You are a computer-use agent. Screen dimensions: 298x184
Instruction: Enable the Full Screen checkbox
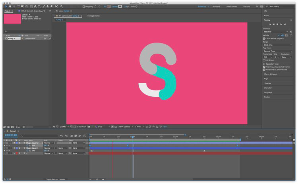[264, 60]
